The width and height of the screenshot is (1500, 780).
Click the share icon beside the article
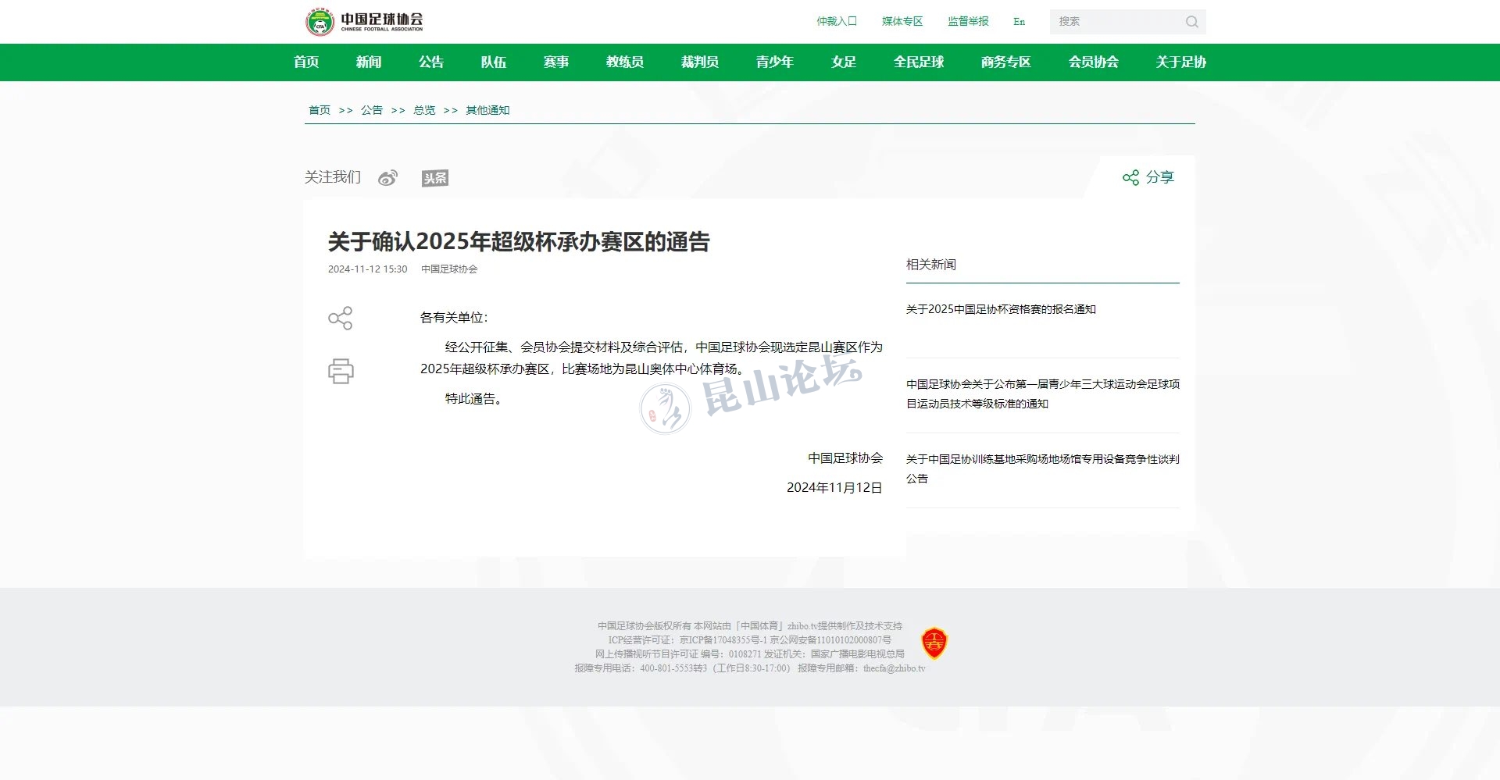pyautogui.click(x=341, y=318)
